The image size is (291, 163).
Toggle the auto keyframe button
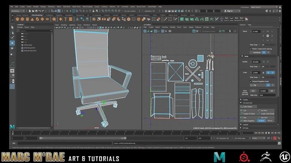click(275, 138)
